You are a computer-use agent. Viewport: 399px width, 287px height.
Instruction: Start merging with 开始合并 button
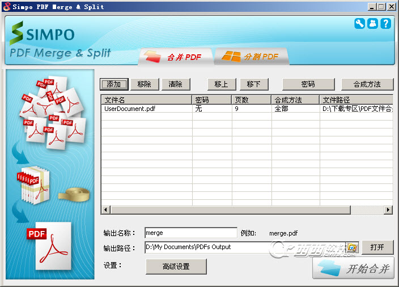tap(353, 268)
